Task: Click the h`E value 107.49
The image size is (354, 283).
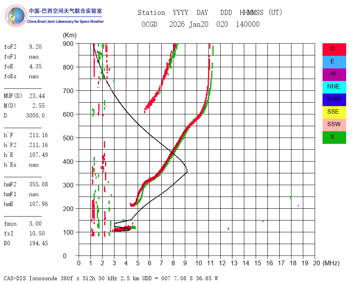Action: point(39,155)
